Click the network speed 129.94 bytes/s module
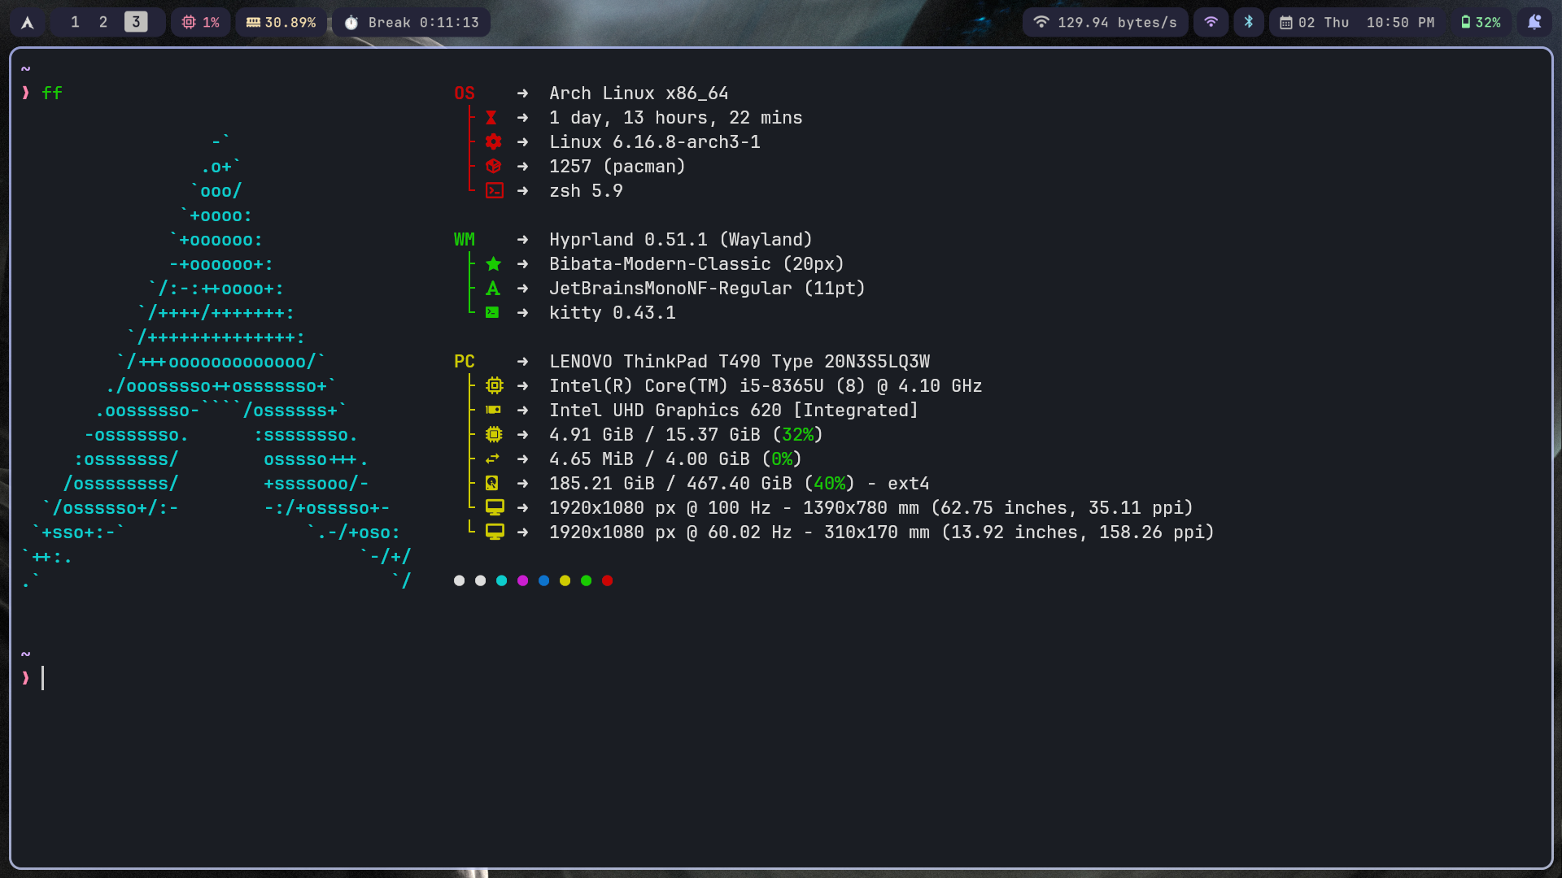1562x878 pixels. (1106, 22)
